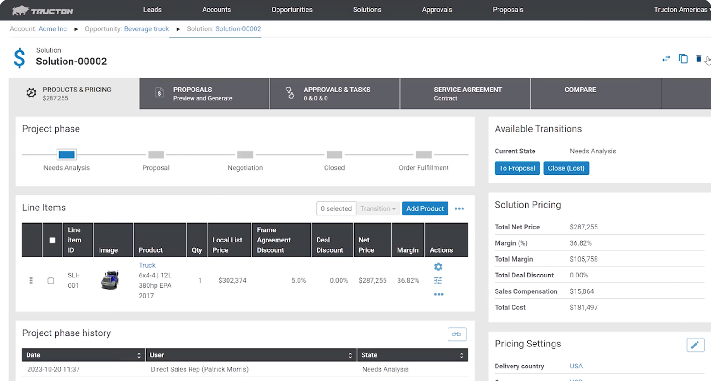Click the Add Product button
Image resolution: width=711 pixels, height=381 pixels.
[x=425, y=208]
